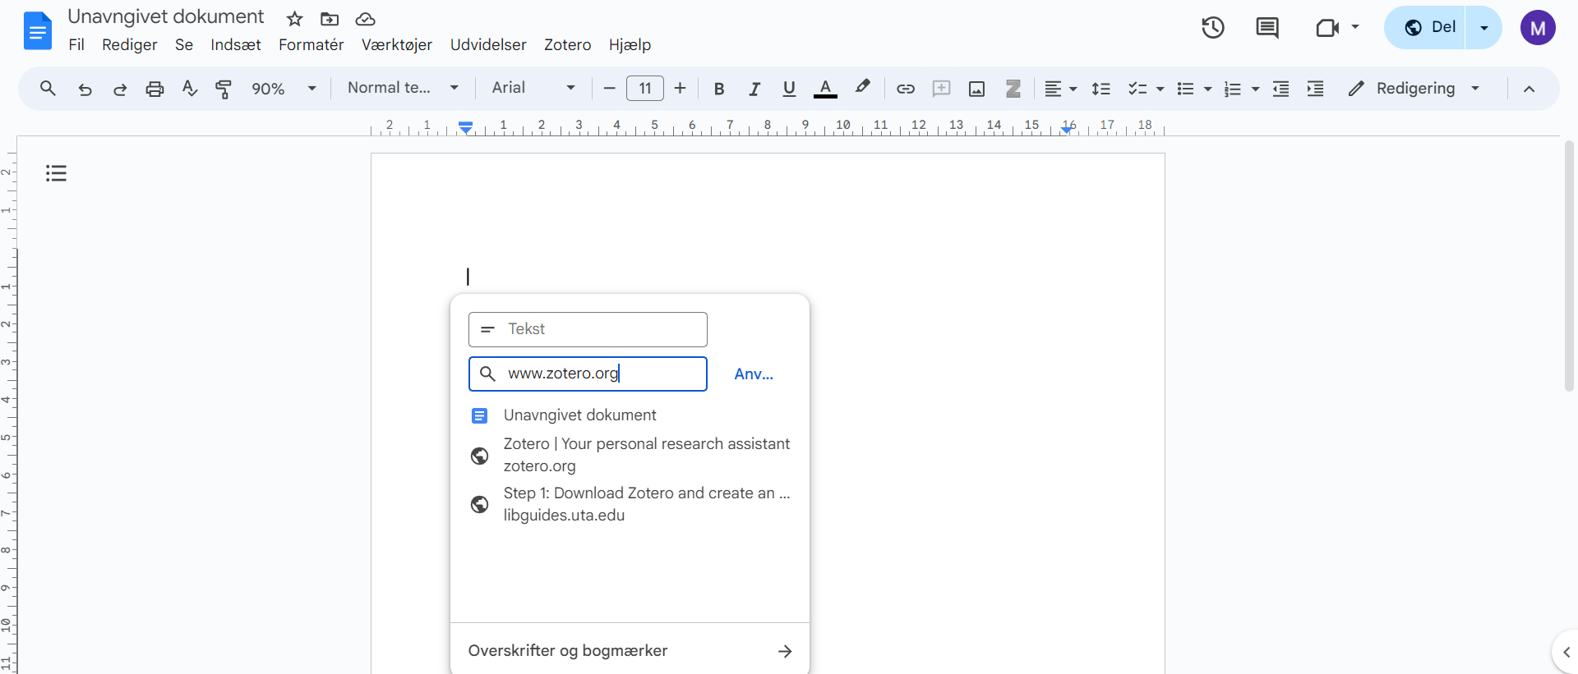
Task: Open Overskrifter og bogmærker
Action: [630, 651]
